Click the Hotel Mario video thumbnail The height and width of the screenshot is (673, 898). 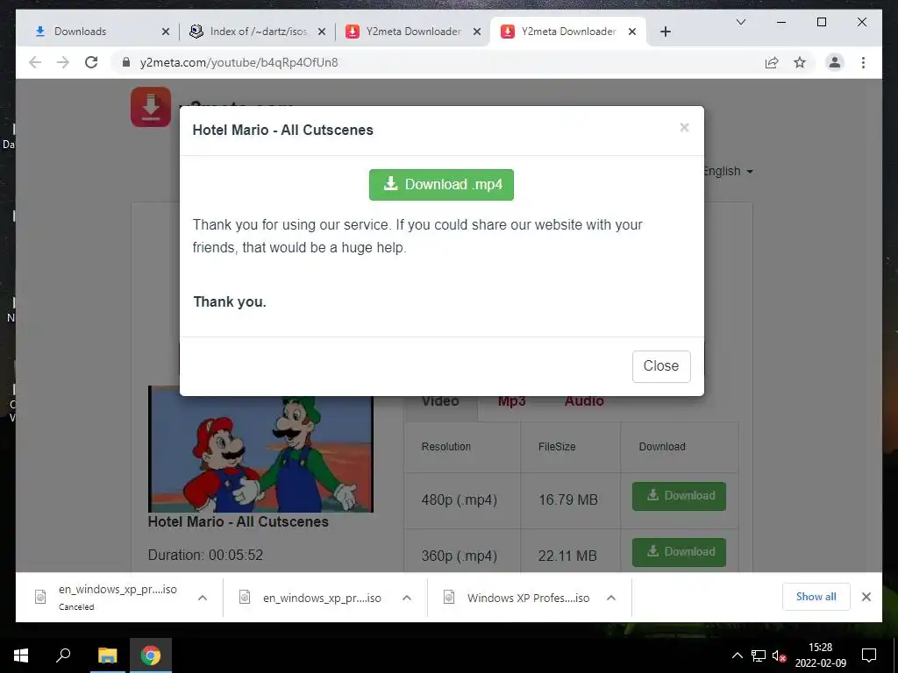click(260, 449)
